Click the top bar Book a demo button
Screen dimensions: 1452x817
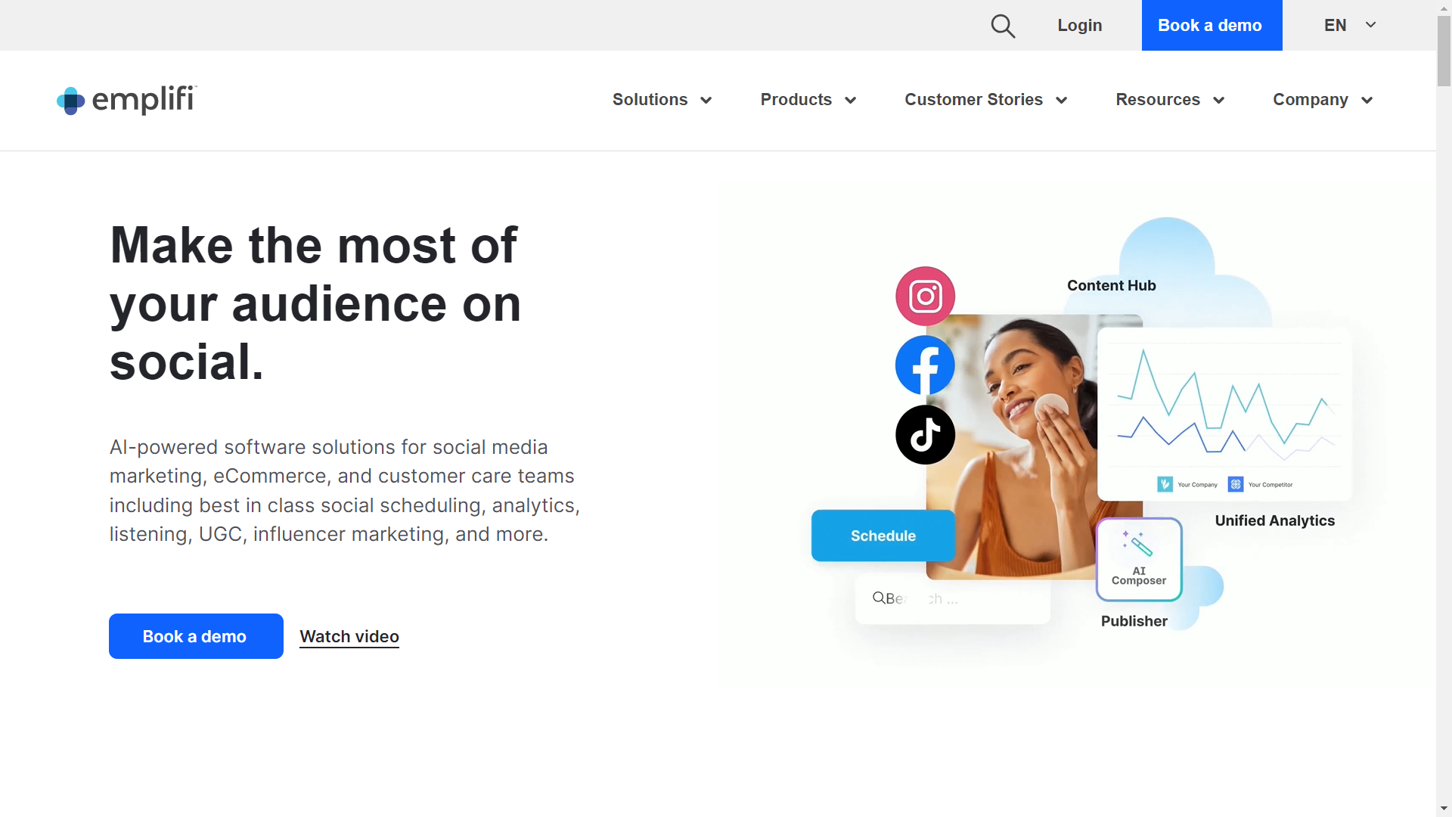[1210, 26]
